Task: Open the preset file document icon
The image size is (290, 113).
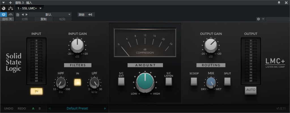Action: [x=18, y=15]
